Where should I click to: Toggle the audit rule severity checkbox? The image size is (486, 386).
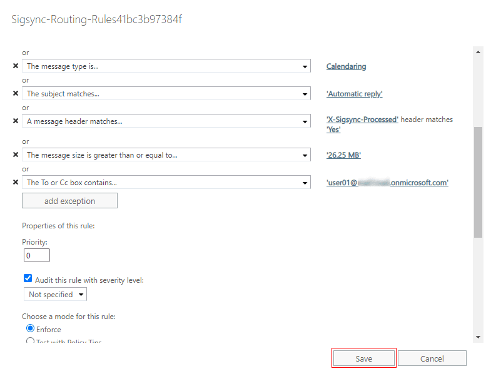(x=28, y=279)
